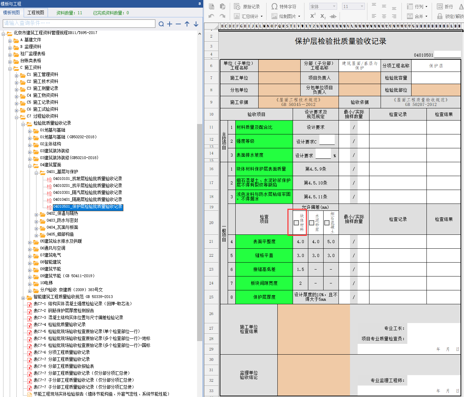This screenshot has width=464, height=397.
Task: Align text left
Action: (x=374, y=16)
